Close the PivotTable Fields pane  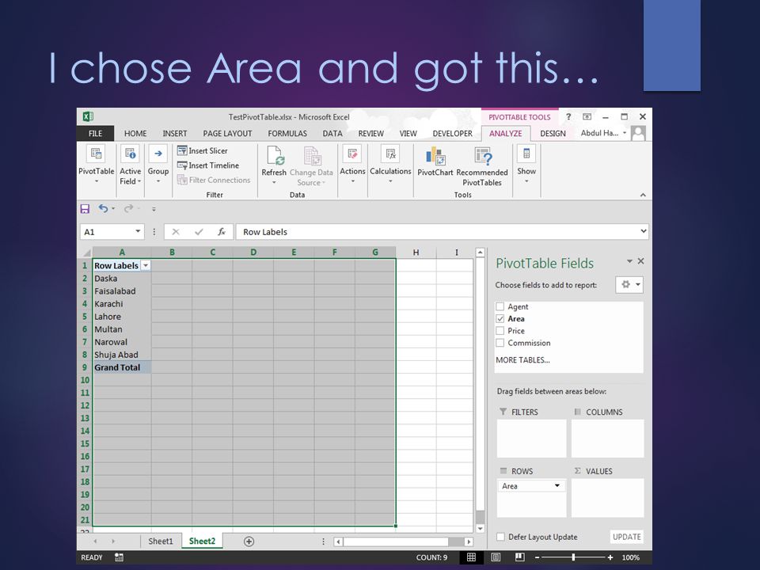(x=640, y=261)
